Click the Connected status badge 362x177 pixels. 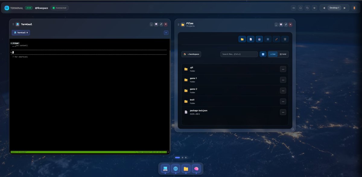pyautogui.click(x=59, y=8)
